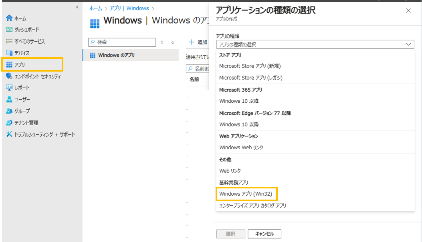
Task: Click the Microsoft 365 アプリ group heading
Action: pyautogui.click(x=240, y=90)
